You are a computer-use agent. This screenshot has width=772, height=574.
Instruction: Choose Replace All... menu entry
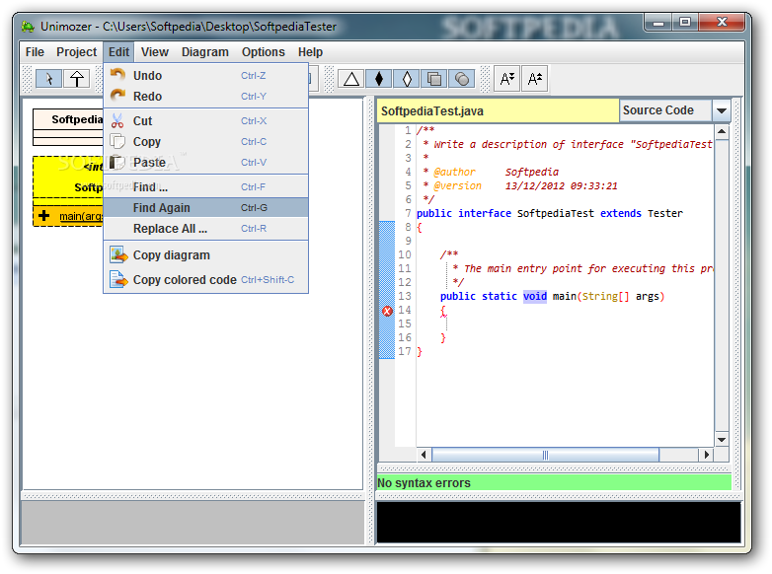point(205,228)
